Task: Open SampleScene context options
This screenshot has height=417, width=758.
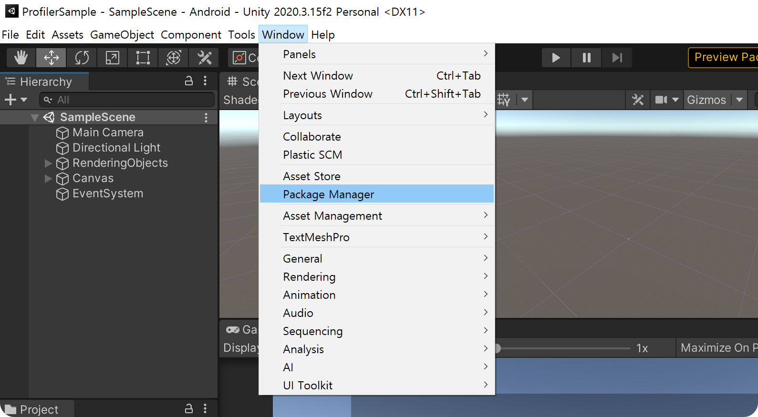Action: pyautogui.click(x=206, y=117)
